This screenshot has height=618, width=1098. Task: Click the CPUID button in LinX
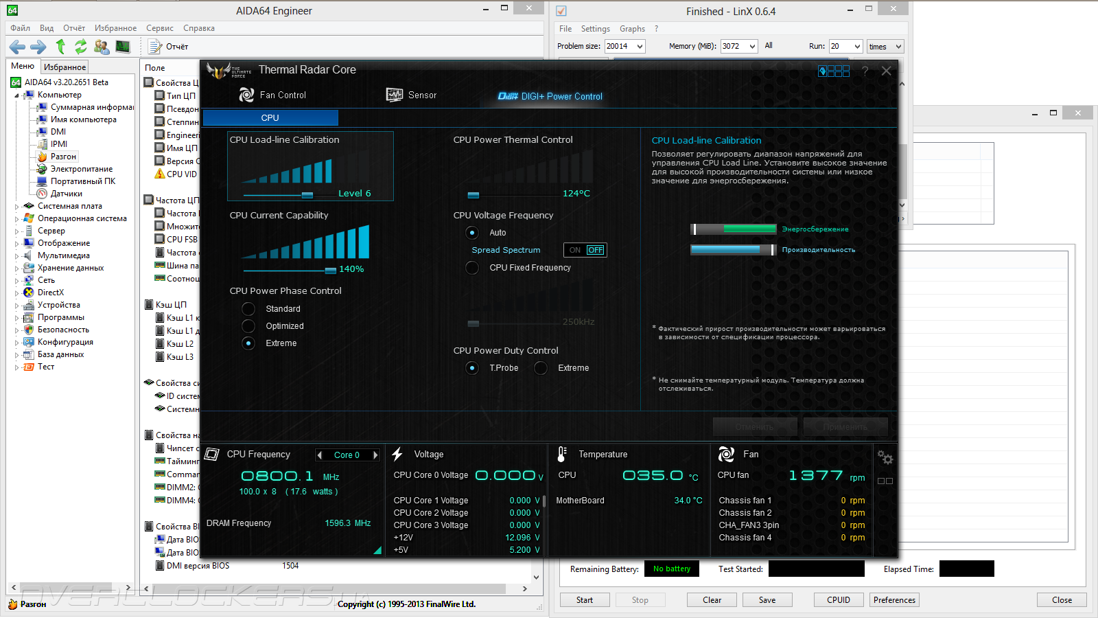tap(838, 600)
